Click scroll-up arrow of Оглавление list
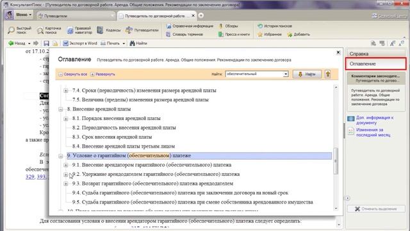Viewport: 410px width, 231px height. [336, 87]
